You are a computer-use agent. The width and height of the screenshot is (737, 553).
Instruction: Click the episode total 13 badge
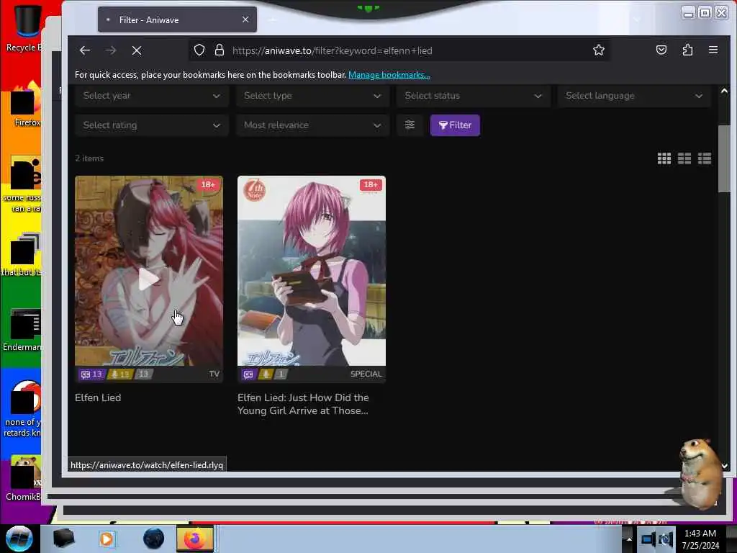tap(143, 374)
